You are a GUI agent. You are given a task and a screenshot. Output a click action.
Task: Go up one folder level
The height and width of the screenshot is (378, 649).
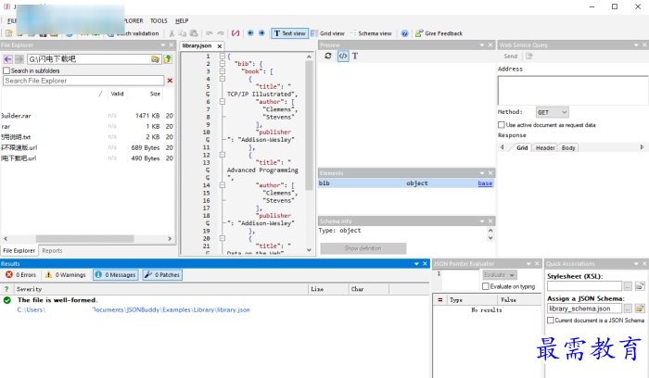[168, 59]
